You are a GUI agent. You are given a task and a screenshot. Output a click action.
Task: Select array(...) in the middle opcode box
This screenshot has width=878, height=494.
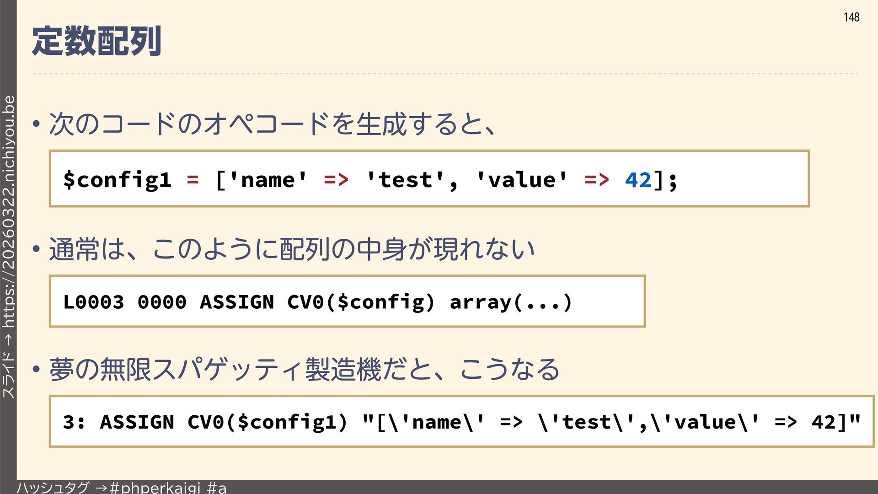pyautogui.click(x=511, y=302)
